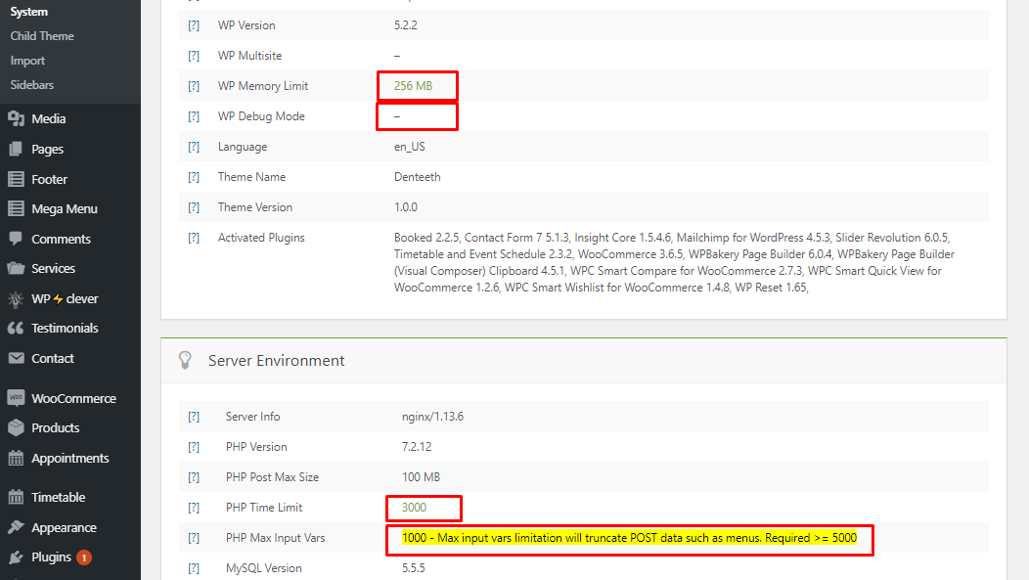
Task: Open the Appearance menu label
Action: 64,527
